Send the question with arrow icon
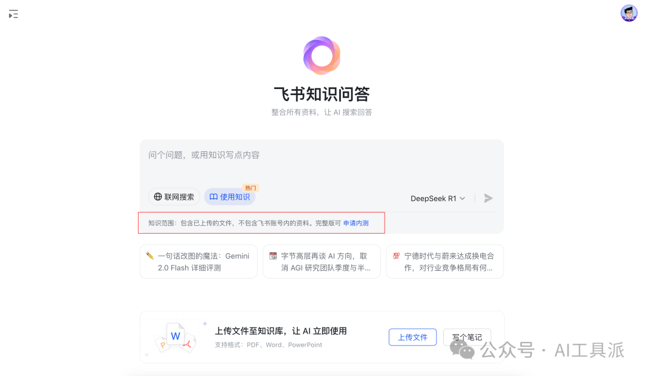Image resolution: width=645 pixels, height=376 pixels. click(x=489, y=198)
